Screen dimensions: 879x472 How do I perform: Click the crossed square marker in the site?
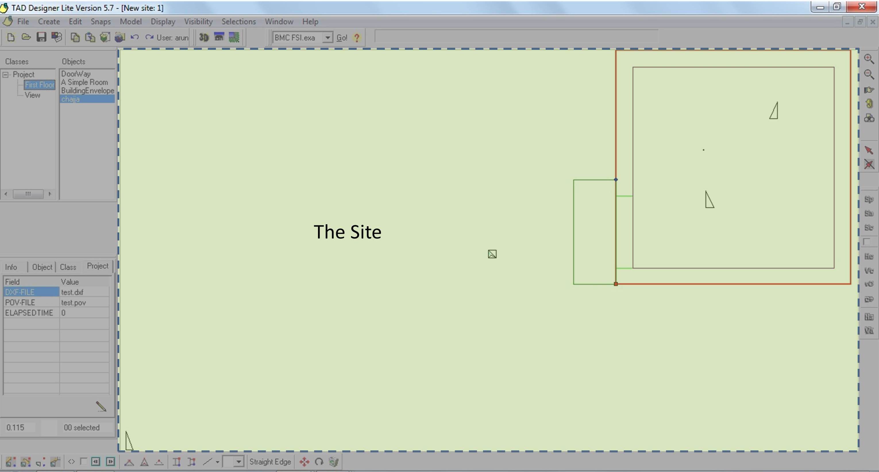pyautogui.click(x=492, y=254)
